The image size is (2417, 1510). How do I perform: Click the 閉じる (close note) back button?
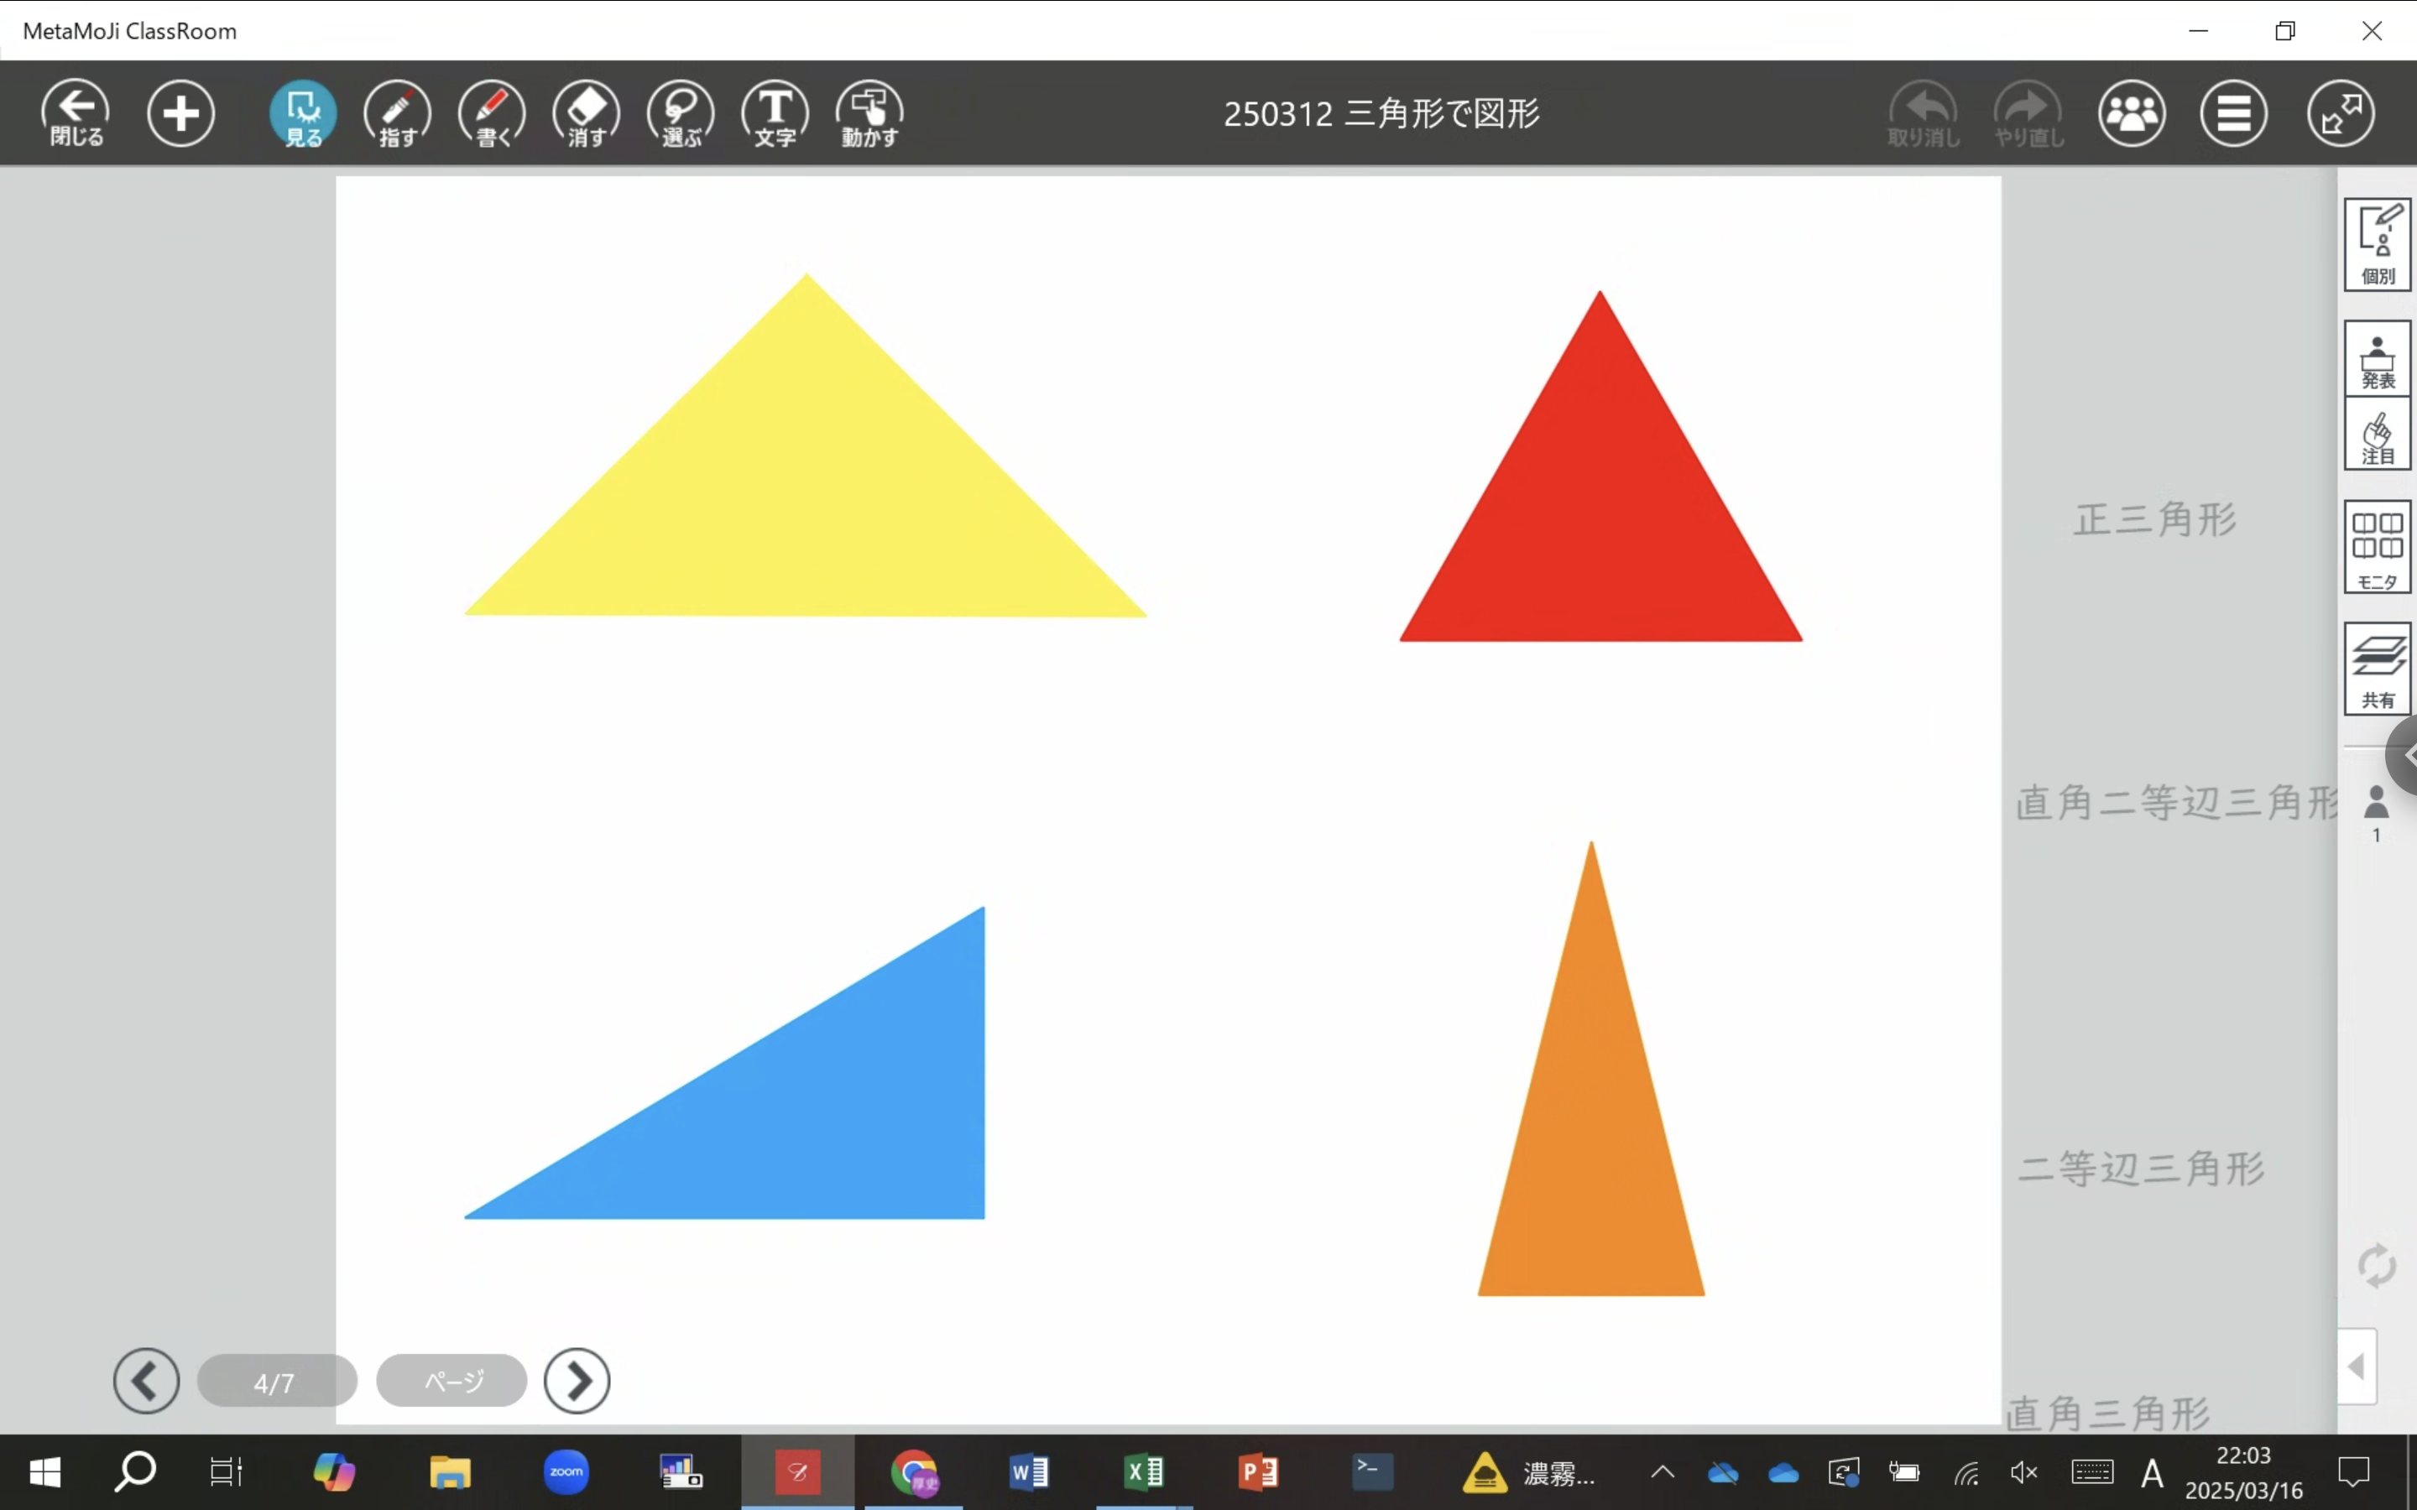pos(76,113)
